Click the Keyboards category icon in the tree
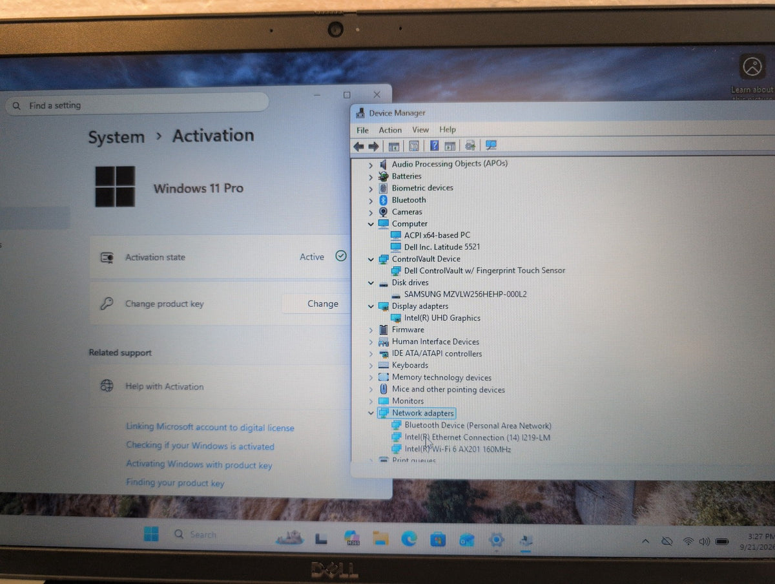 coord(384,365)
